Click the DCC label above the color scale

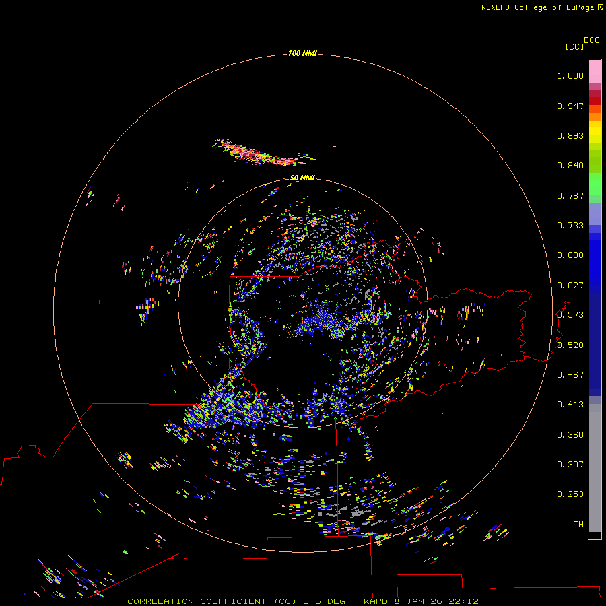(x=591, y=40)
